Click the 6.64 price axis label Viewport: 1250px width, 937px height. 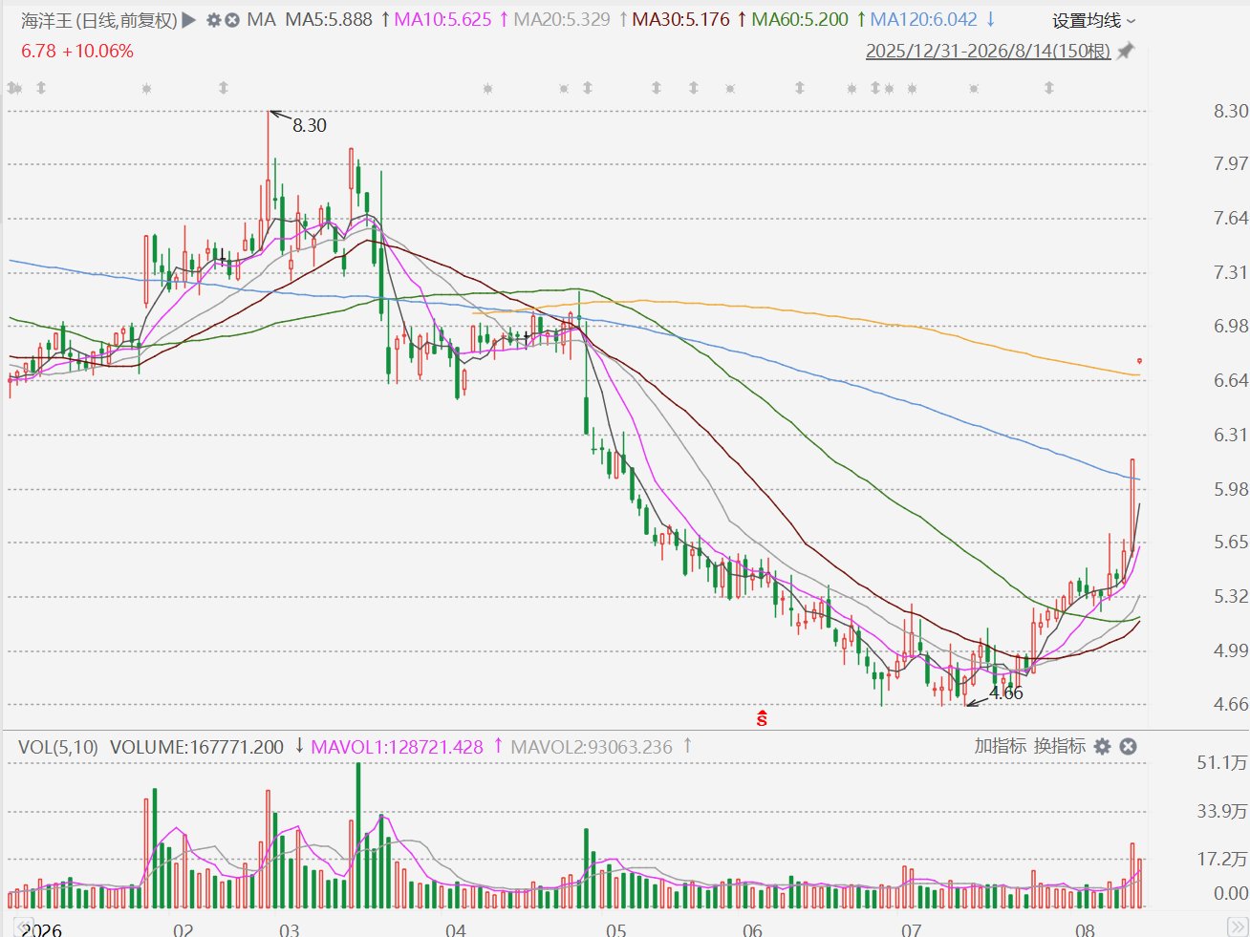(x=1231, y=380)
